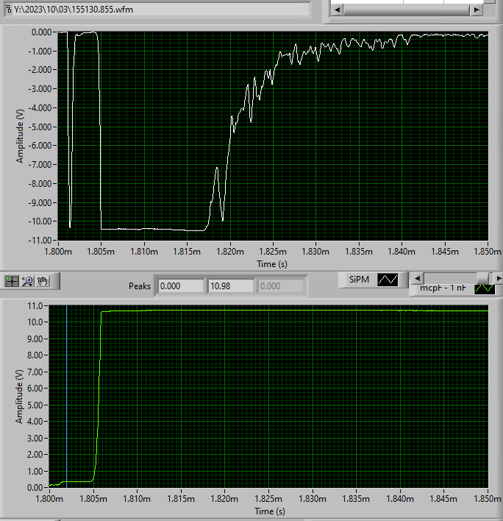Click the top graph Time (s) axis label
This screenshot has width=503, height=521.
272,264
